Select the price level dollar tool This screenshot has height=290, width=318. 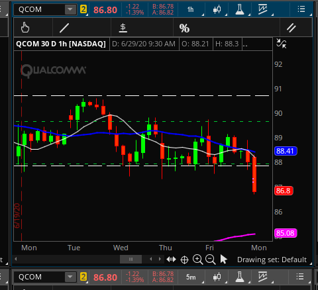point(123,28)
